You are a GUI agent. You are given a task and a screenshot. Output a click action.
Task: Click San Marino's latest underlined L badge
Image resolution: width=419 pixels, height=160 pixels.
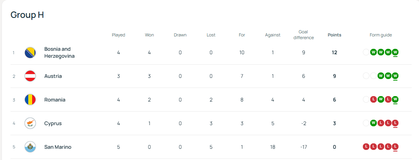[395, 147]
